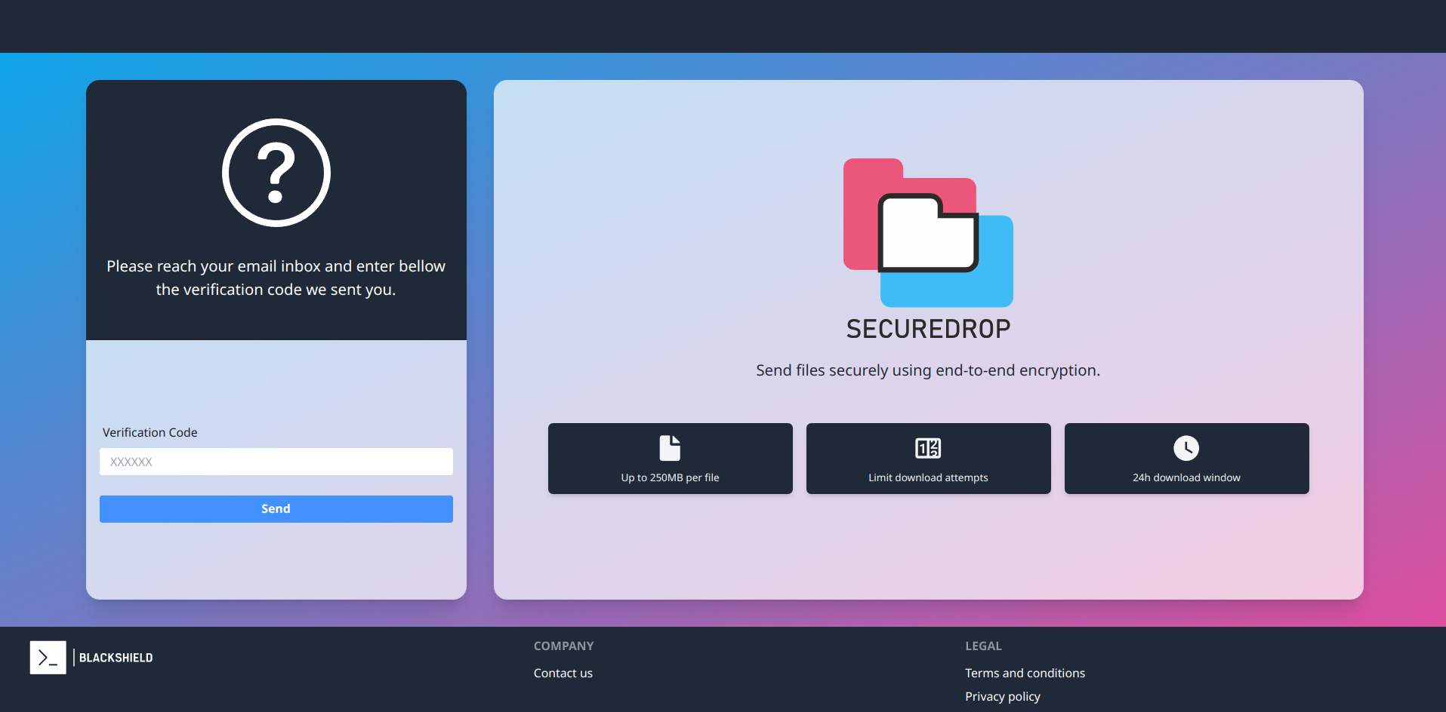Open the Contact us link
Screen dimensions: 1446x712
(x=563, y=673)
